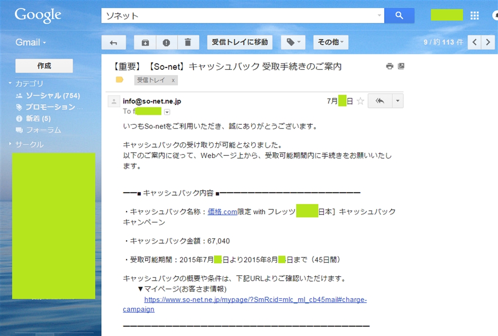This screenshot has height=336, width=498.
Task: Collapse the カテゴリ section triangle
Action: pyautogui.click(x=10, y=83)
